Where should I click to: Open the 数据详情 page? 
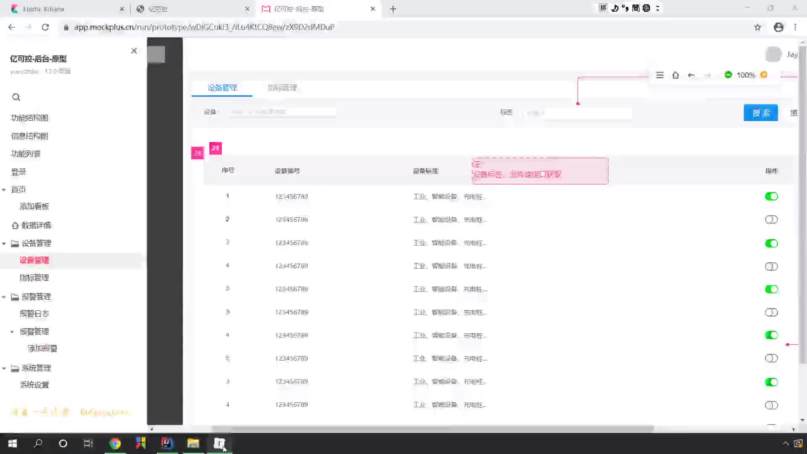[x=36, y=225]
